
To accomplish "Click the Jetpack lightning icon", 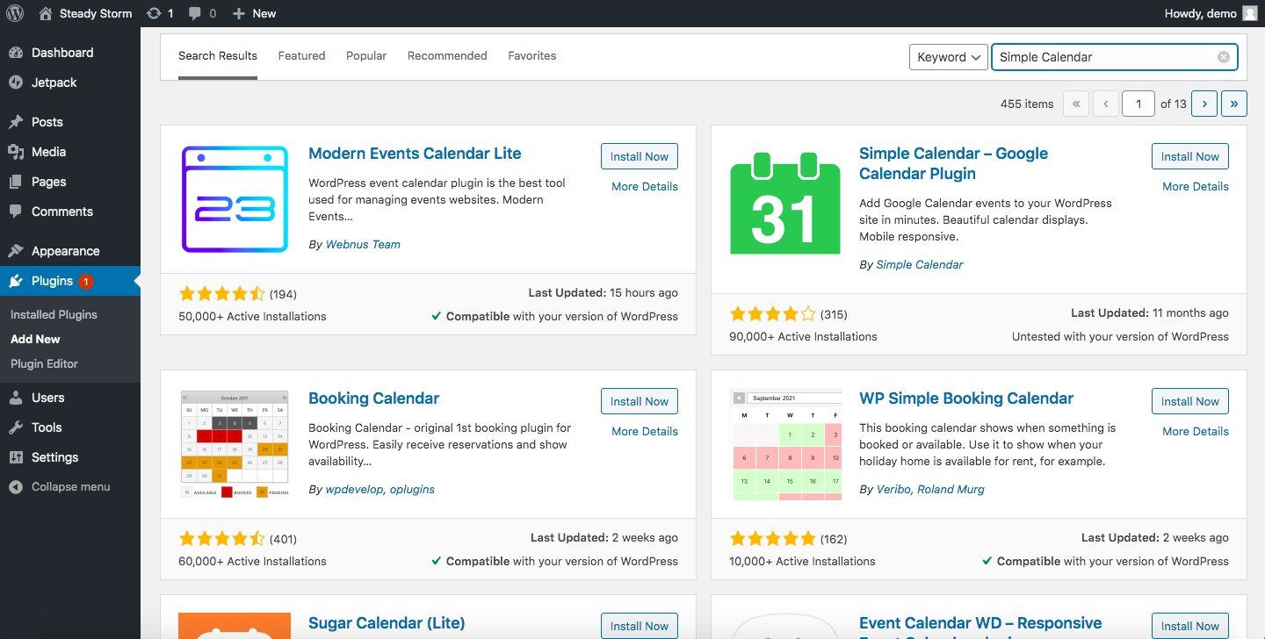I will (16, 83).
